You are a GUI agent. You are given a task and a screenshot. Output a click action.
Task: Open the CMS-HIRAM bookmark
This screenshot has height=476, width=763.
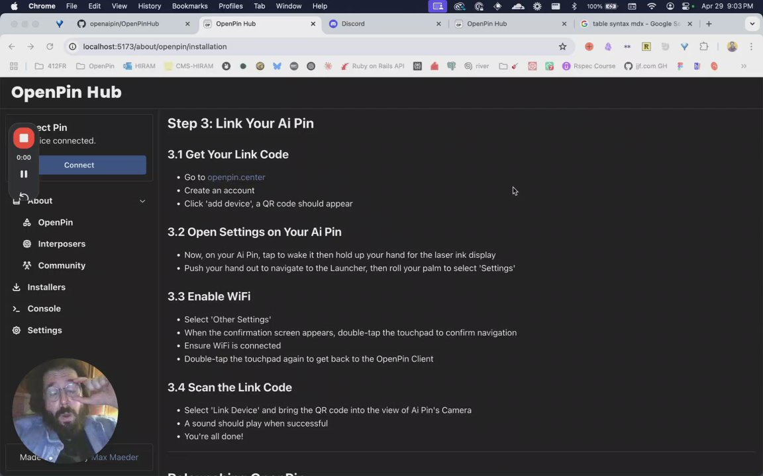(x=189, y=66)
